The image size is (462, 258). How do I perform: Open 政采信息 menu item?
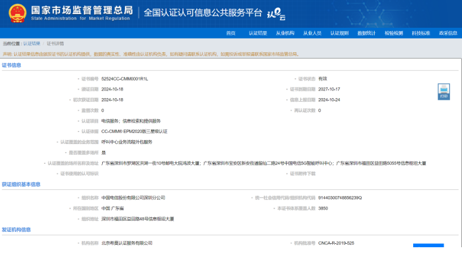tap(448, 33)
